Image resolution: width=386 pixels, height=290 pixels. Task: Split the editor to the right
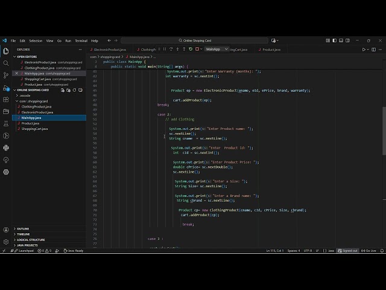click(x=374, y=50)
